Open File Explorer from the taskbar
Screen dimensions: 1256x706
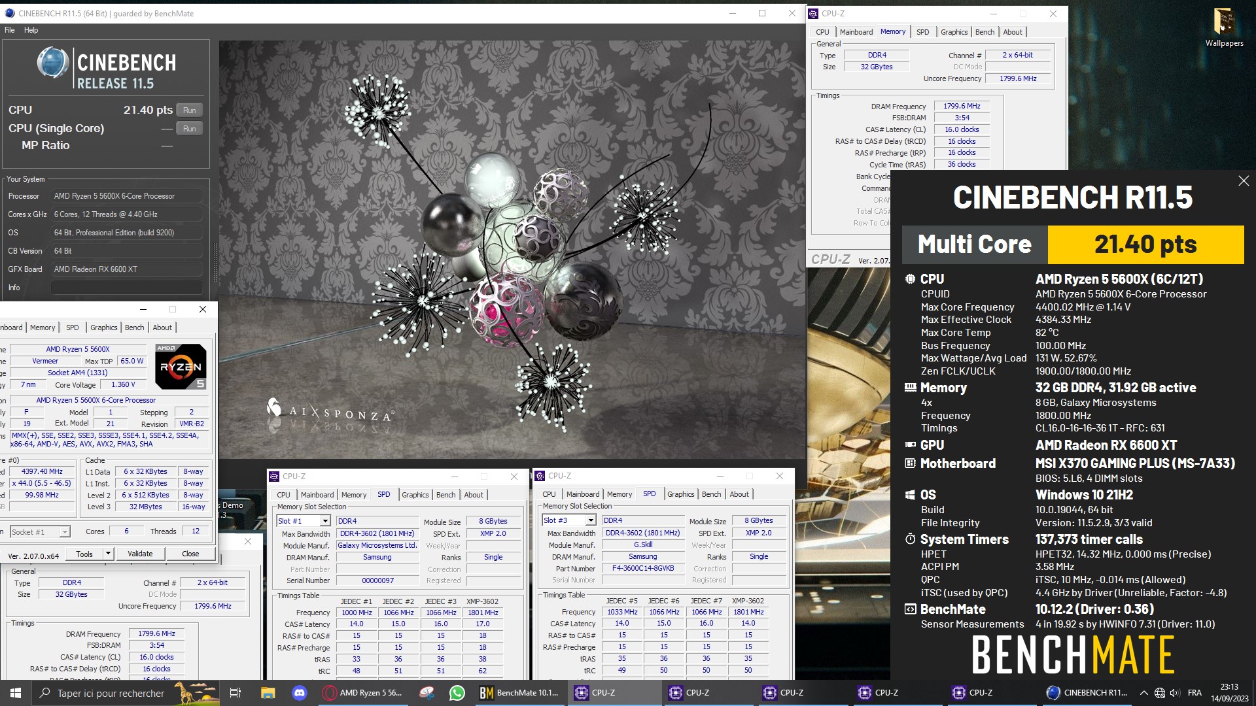(x=268, y=693)
